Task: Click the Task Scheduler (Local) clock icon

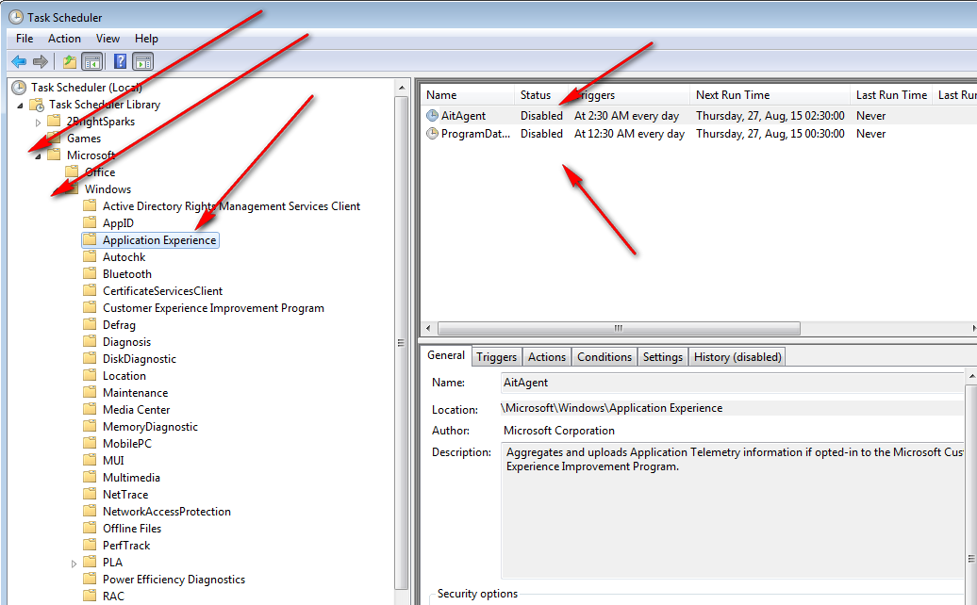Action: [19, 87]
